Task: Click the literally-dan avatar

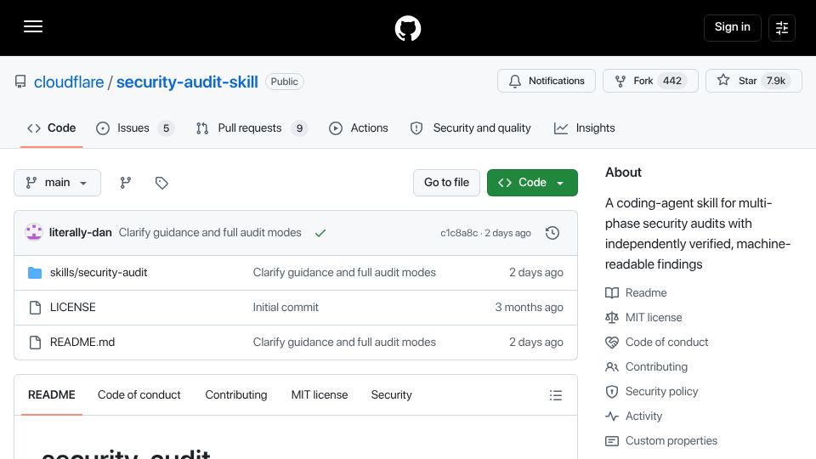Action: (34, 232)
